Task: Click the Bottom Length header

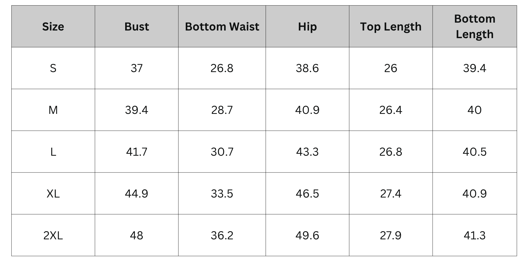Action: 474,27
